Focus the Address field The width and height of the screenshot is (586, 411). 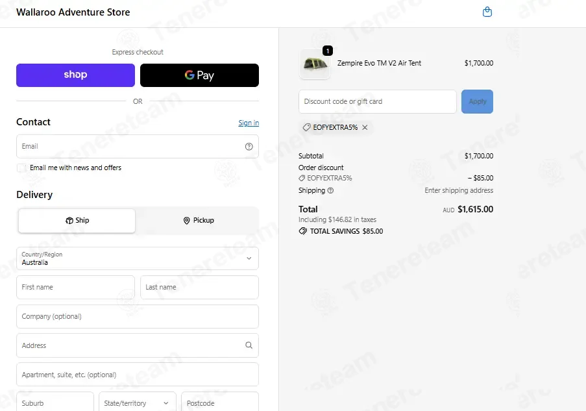tap(138, 345)
